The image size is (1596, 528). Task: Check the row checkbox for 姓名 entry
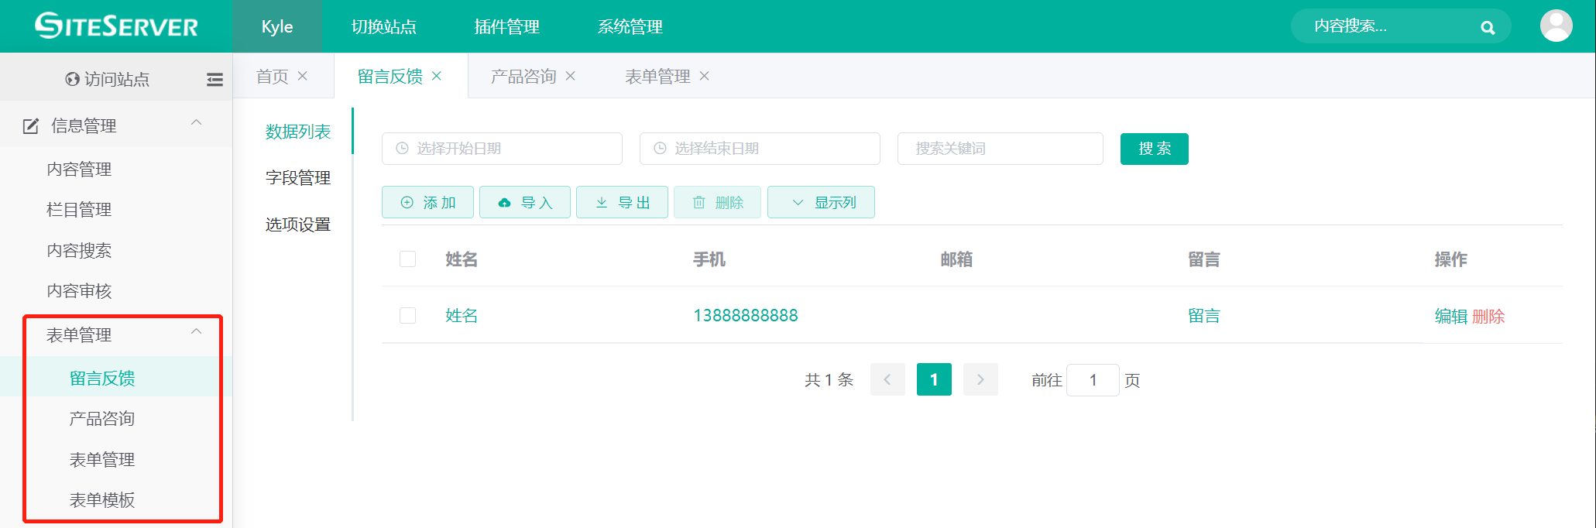[x=407, y=315]
